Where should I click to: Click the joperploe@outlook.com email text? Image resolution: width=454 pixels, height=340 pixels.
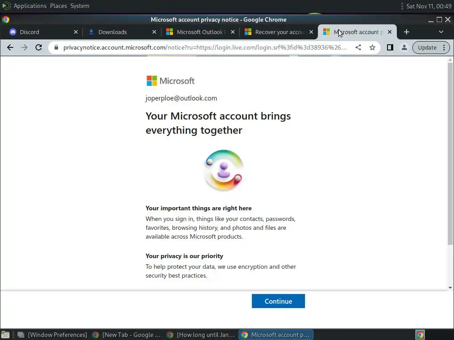pyautogui.click(x=181, y=98)
